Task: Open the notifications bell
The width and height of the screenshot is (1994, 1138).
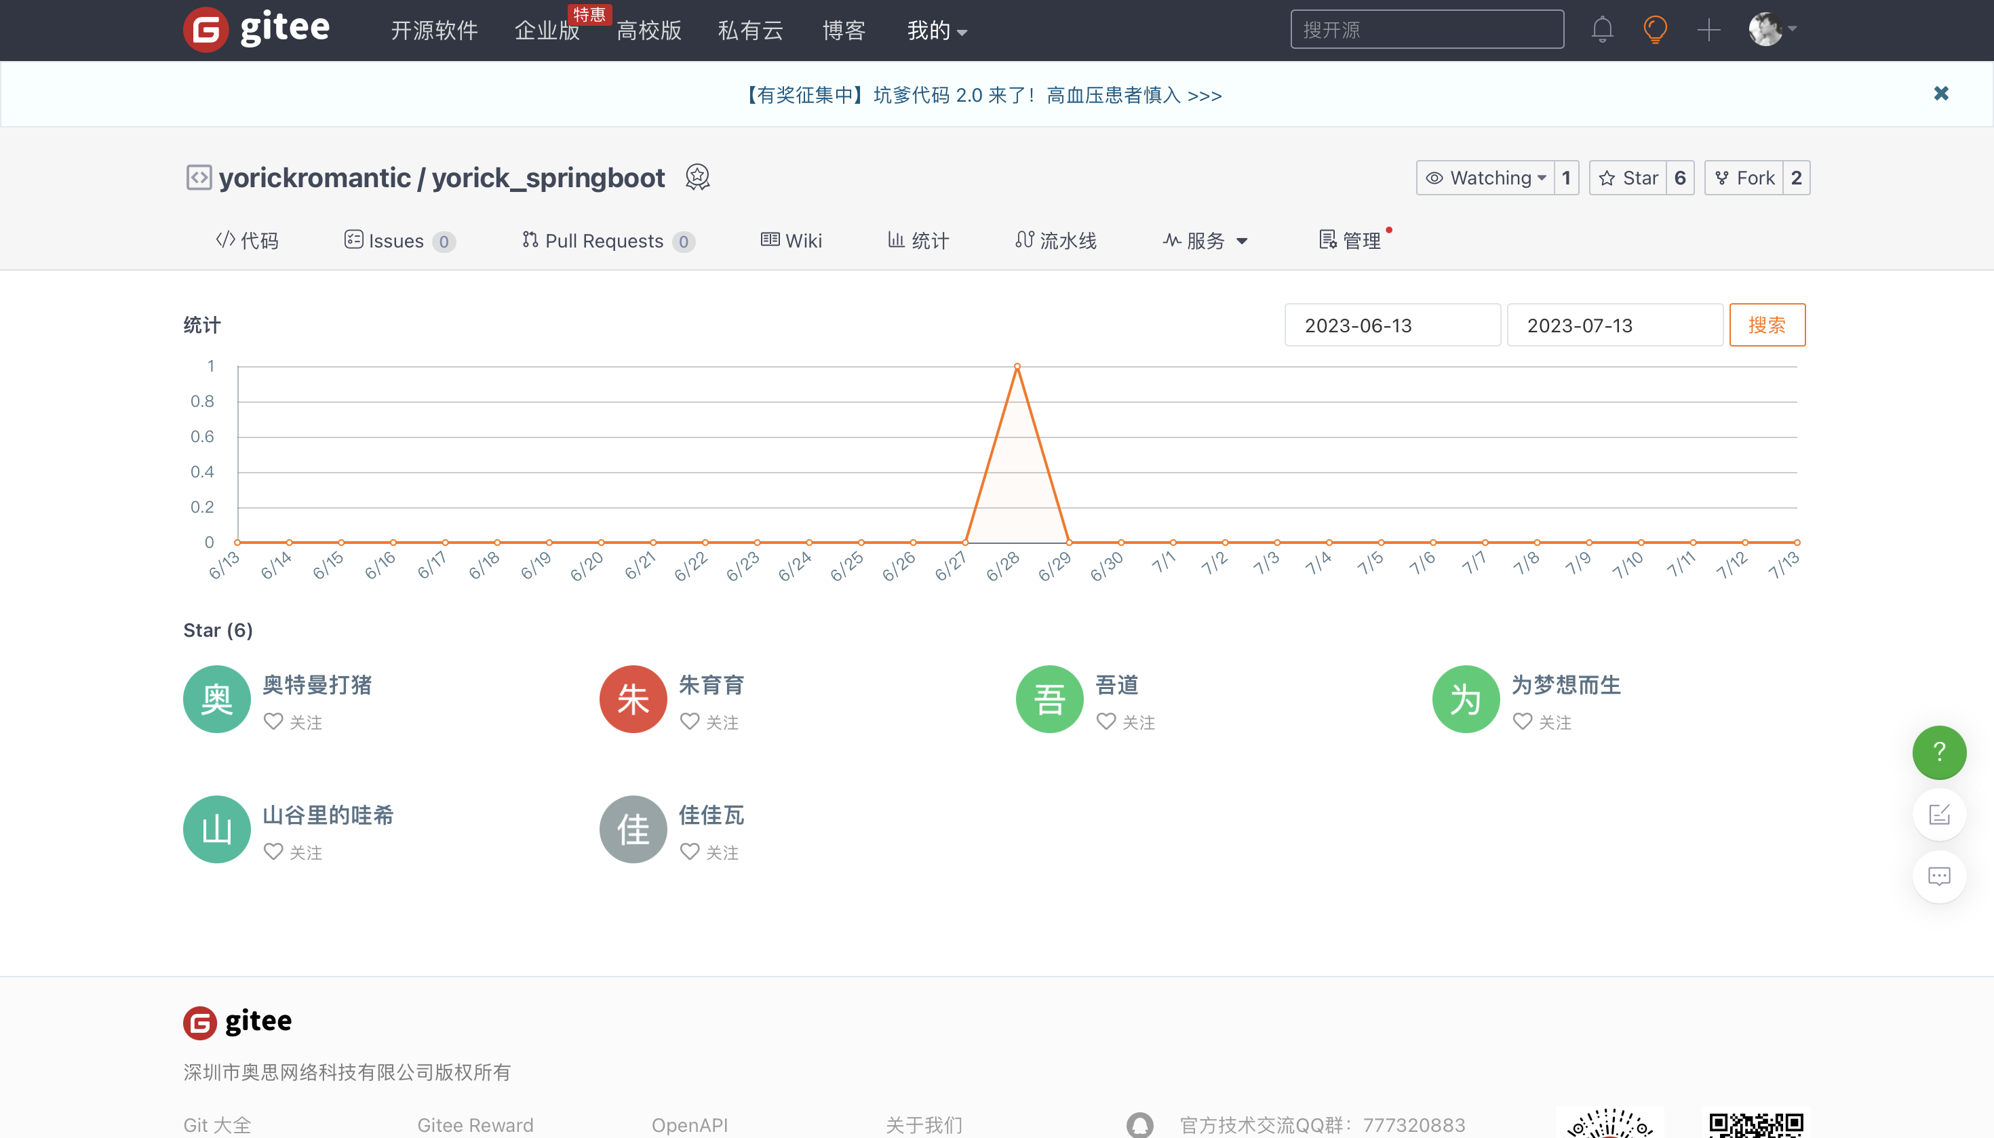Action: click(1601, 30)
